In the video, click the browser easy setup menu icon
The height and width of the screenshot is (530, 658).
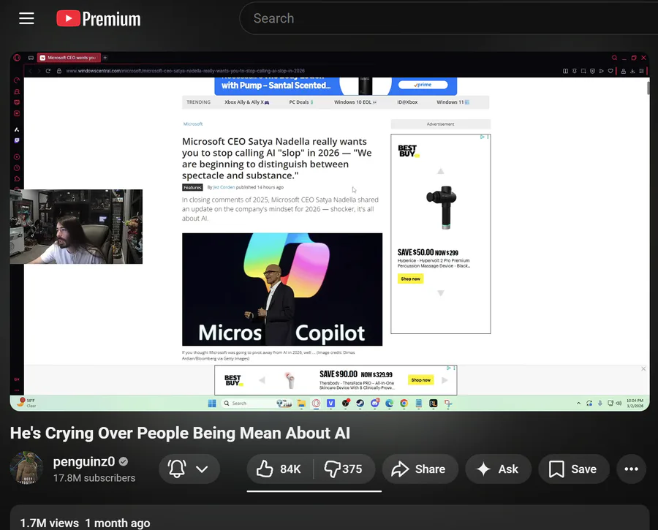(x=641, y=71)
